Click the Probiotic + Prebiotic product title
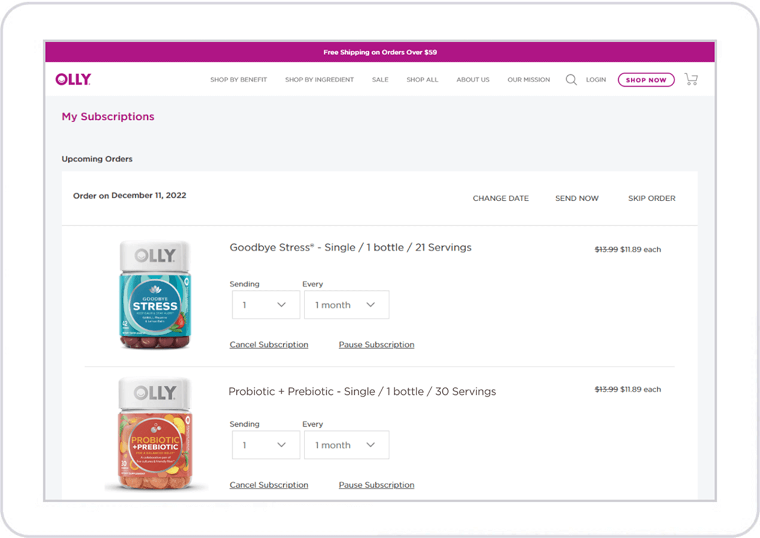Image resolution: width=760 pixels, height=538 pixels. (362, 391)
